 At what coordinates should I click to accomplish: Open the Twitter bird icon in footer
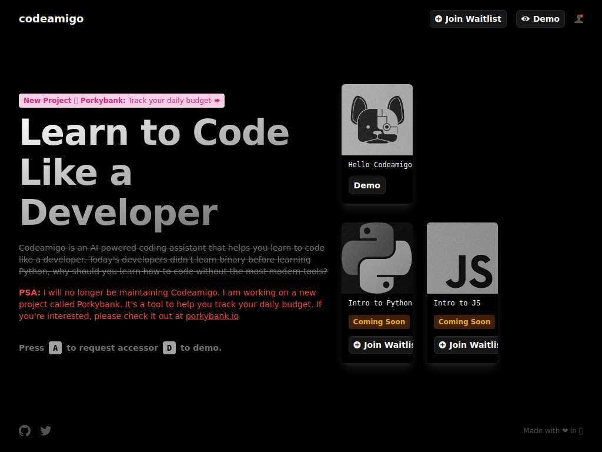[46, 430]
